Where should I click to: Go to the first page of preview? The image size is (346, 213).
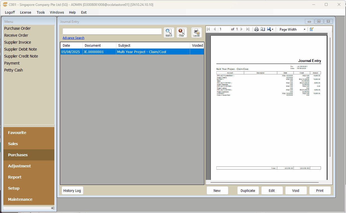click(208, 29)
